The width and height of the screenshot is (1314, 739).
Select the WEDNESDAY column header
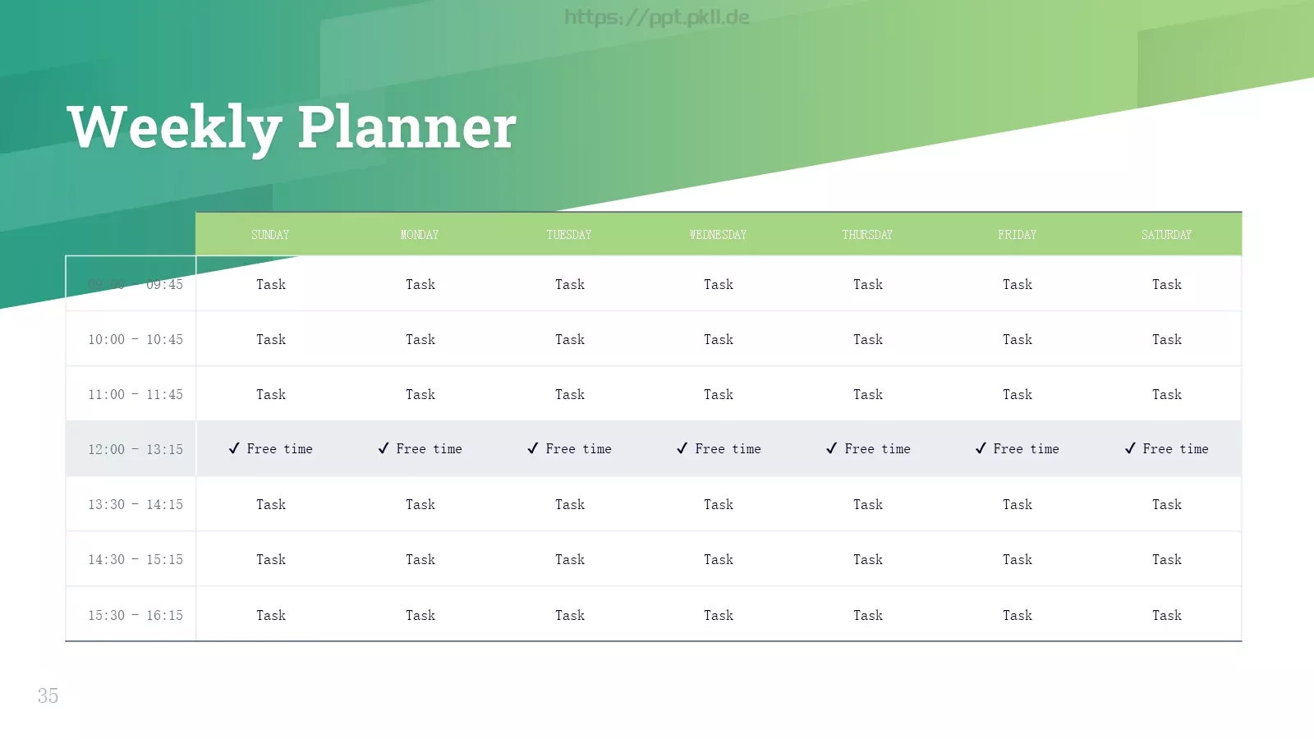[x=719, y=235]
